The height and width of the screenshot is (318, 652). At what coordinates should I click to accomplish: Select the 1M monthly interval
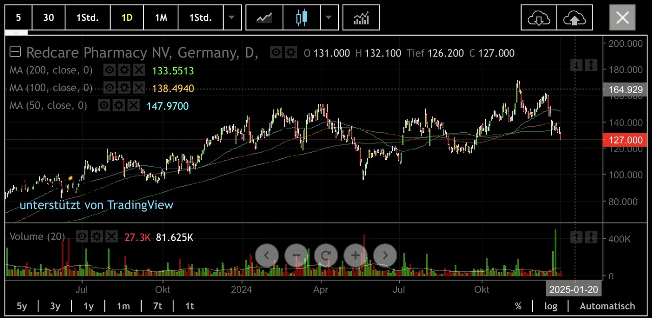pyautogui.click(x=161, y=18)
